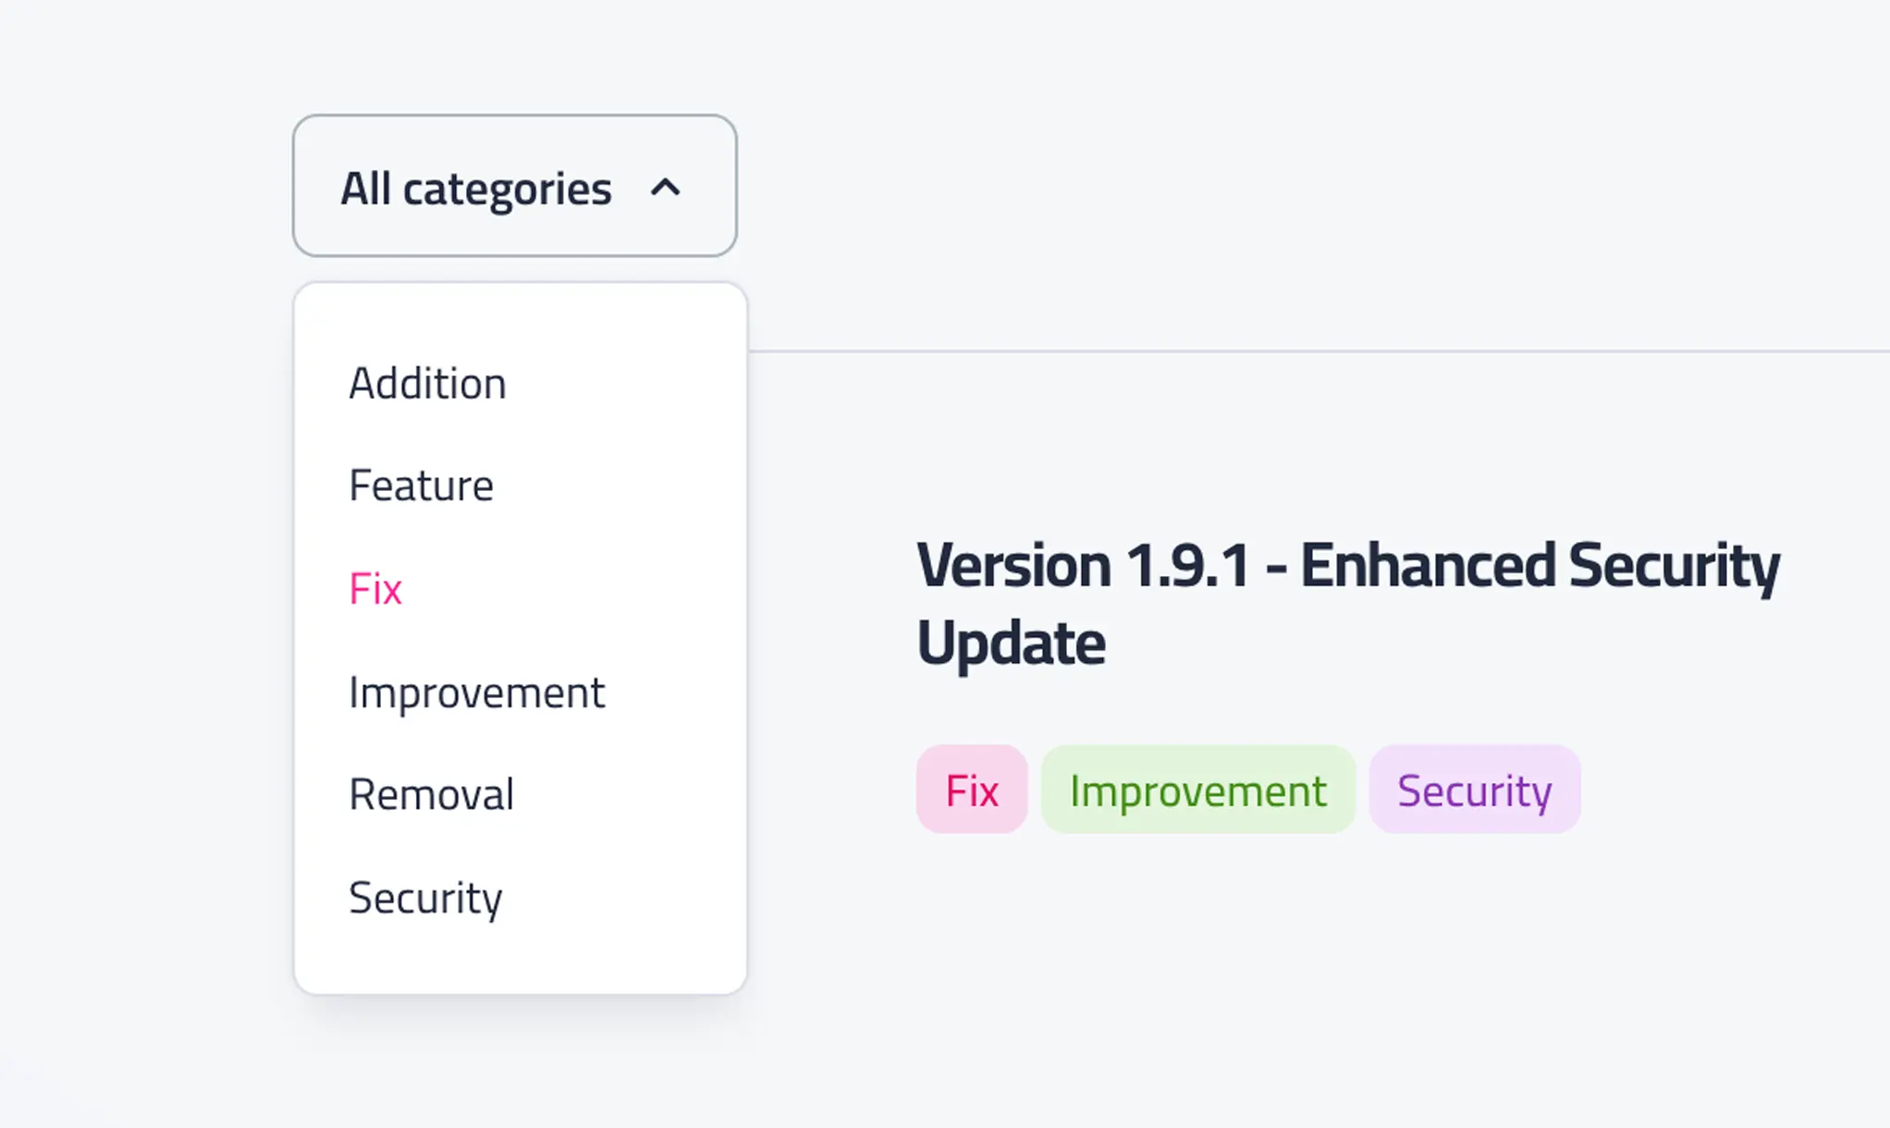Click the chevron arrow beside All categories
The height and width of the screenshot is (1128, 1890).
pyautogui.click(x=666, y=189)
